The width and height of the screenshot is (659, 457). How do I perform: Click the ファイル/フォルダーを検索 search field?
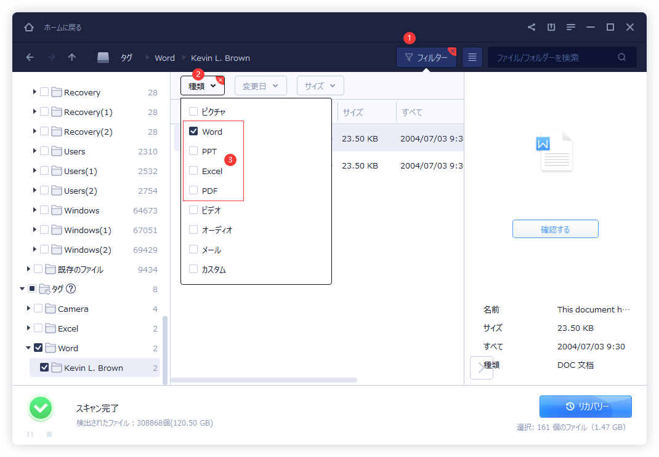562,57
